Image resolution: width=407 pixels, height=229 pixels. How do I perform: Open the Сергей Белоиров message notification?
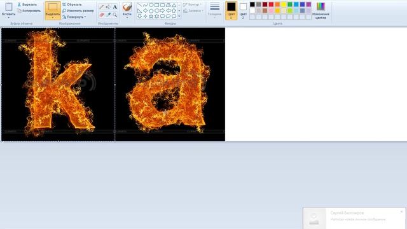point(354,218)
